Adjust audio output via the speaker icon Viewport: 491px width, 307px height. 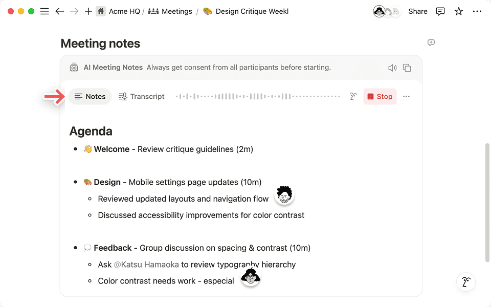(x=392, y=67)
